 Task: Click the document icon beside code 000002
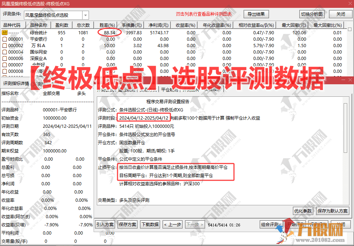tap(5, 46)
